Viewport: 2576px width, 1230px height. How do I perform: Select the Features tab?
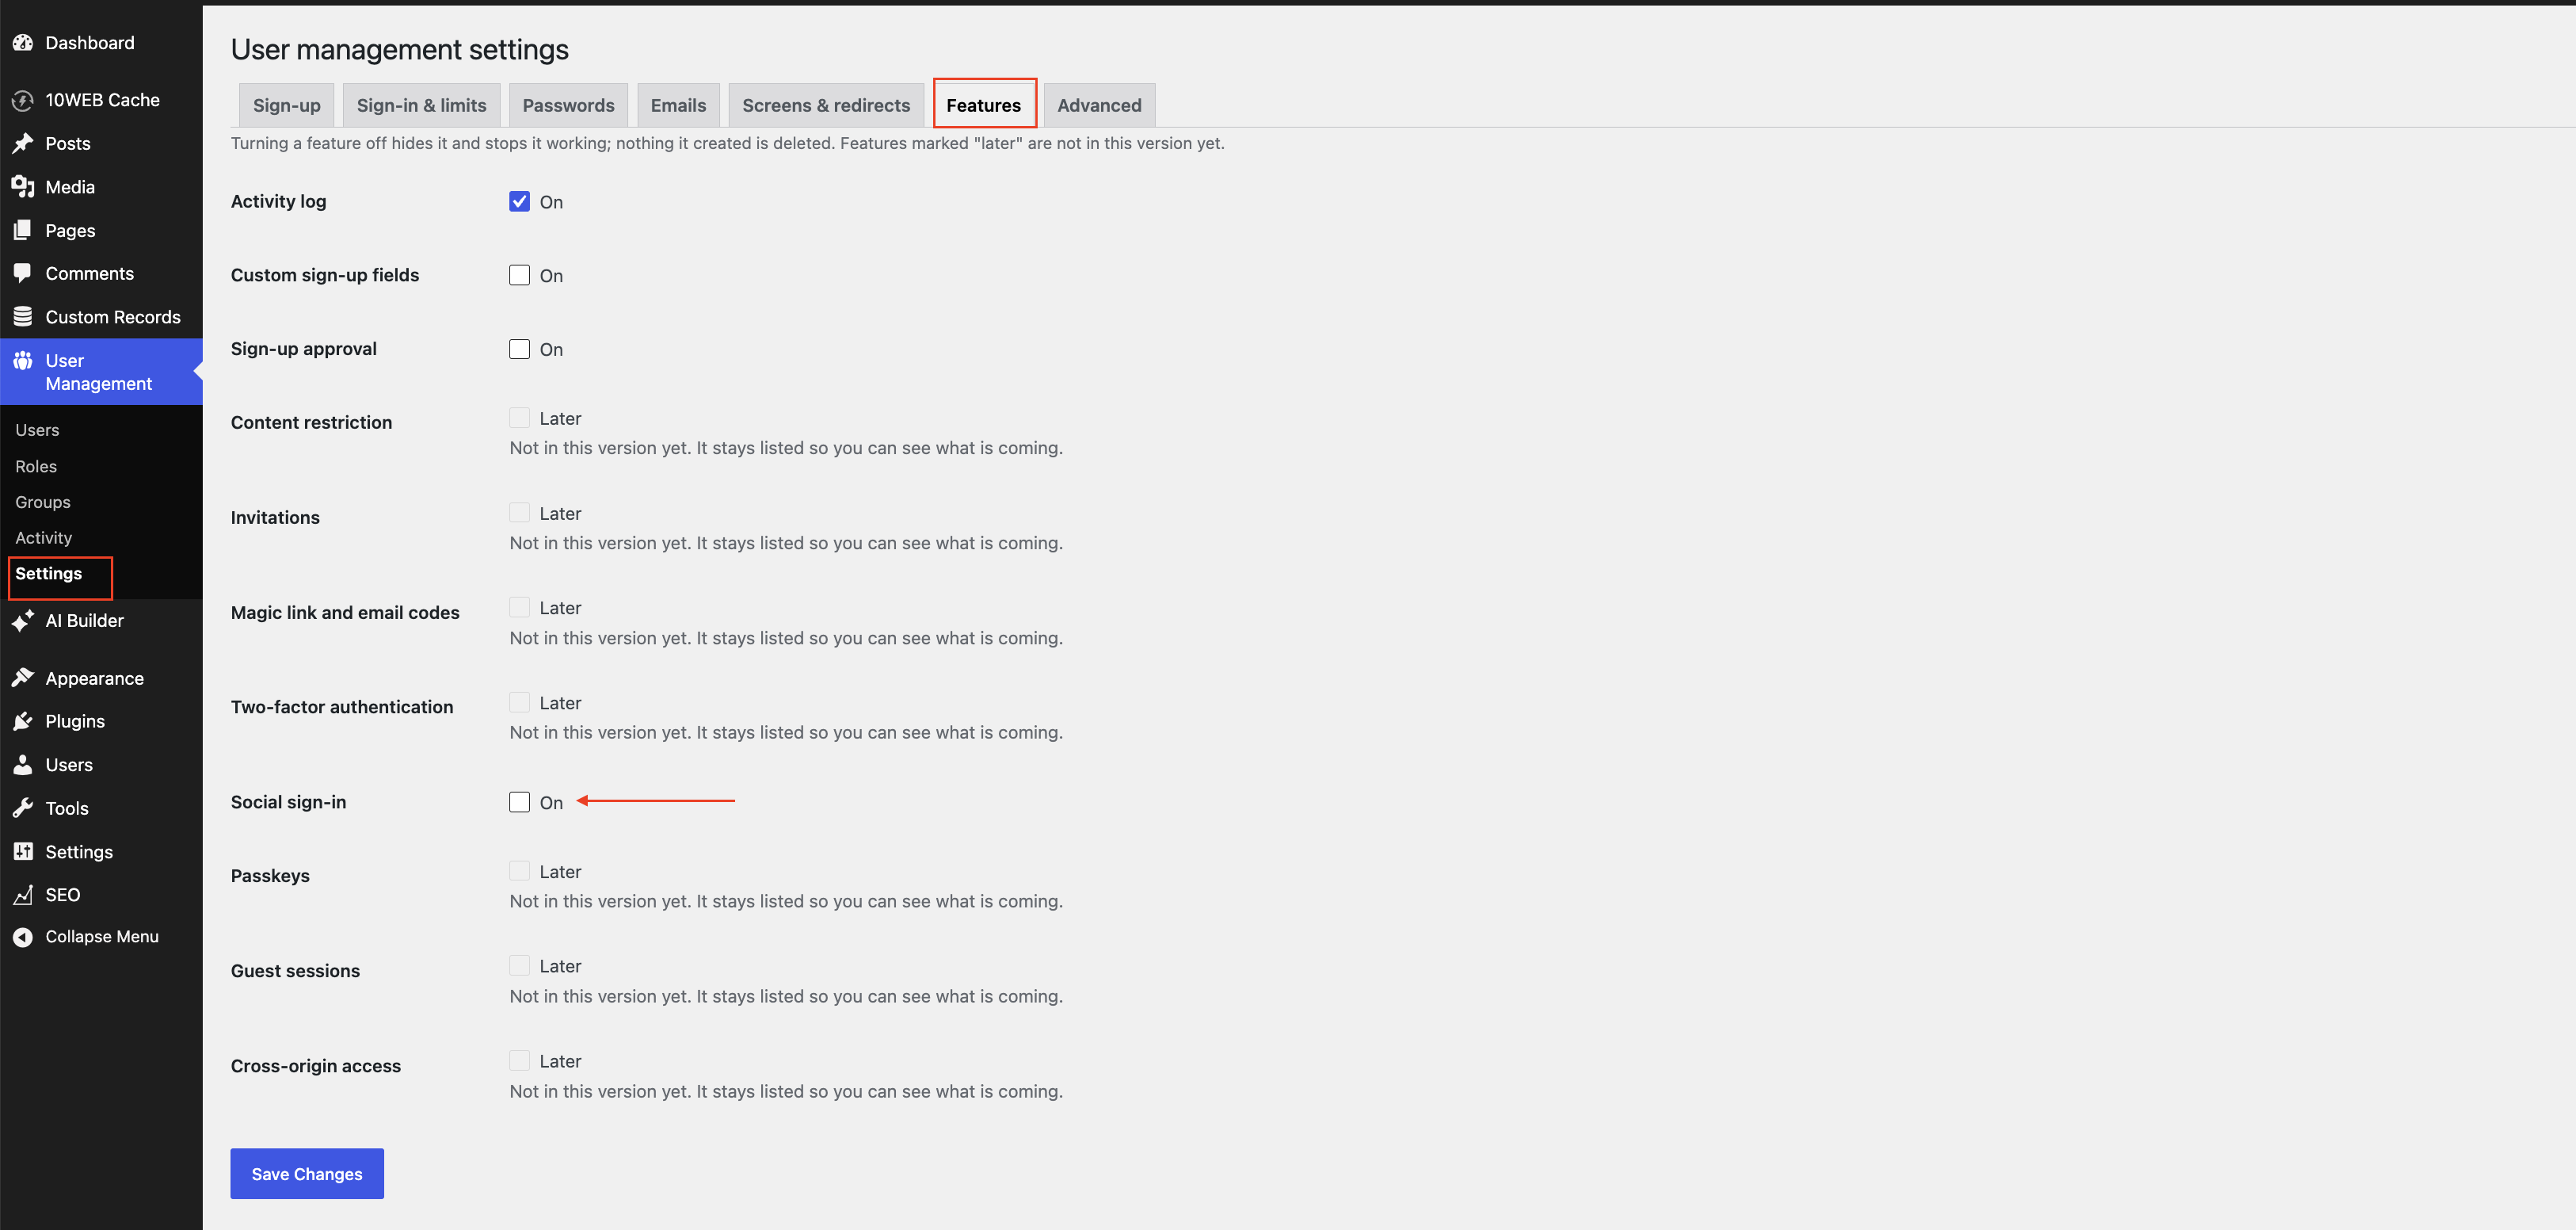pos(984,105)
